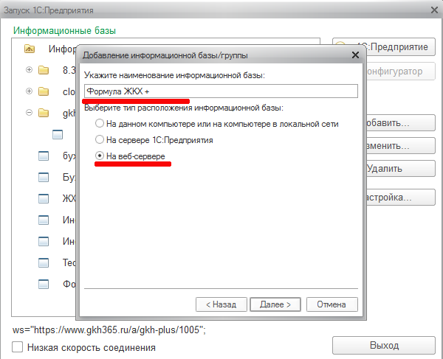Choose 'На сервере 1С:Предприятия' radio option
Viewport: 443px width, 359px height.
[100, 139]
